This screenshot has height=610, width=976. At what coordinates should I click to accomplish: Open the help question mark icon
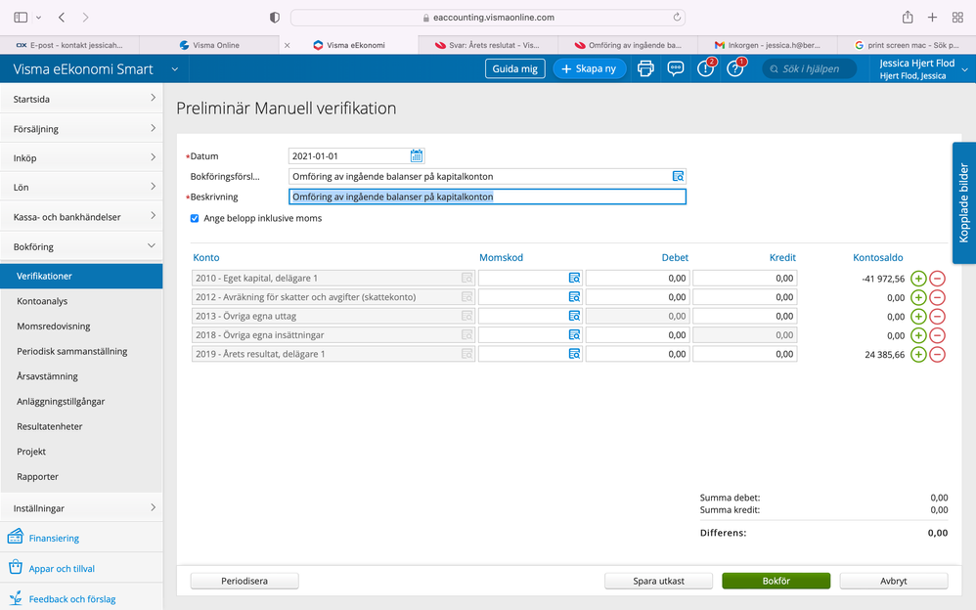point(735,67)
